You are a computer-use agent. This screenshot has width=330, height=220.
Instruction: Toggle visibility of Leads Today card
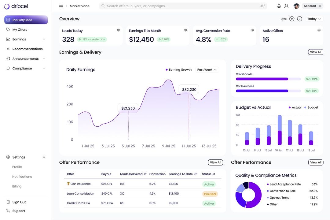click(x=119, y=30)
